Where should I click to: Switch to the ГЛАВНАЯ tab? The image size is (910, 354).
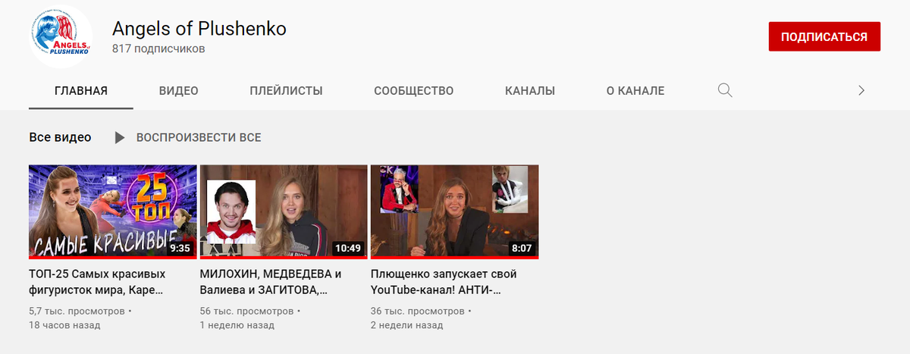click(81, 91)
